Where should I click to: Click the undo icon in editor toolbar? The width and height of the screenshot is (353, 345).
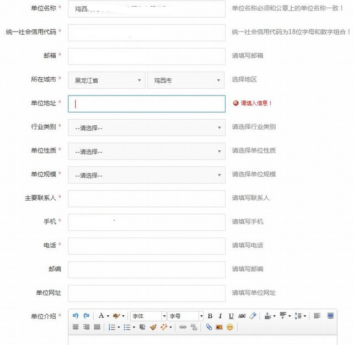(76, 316)
